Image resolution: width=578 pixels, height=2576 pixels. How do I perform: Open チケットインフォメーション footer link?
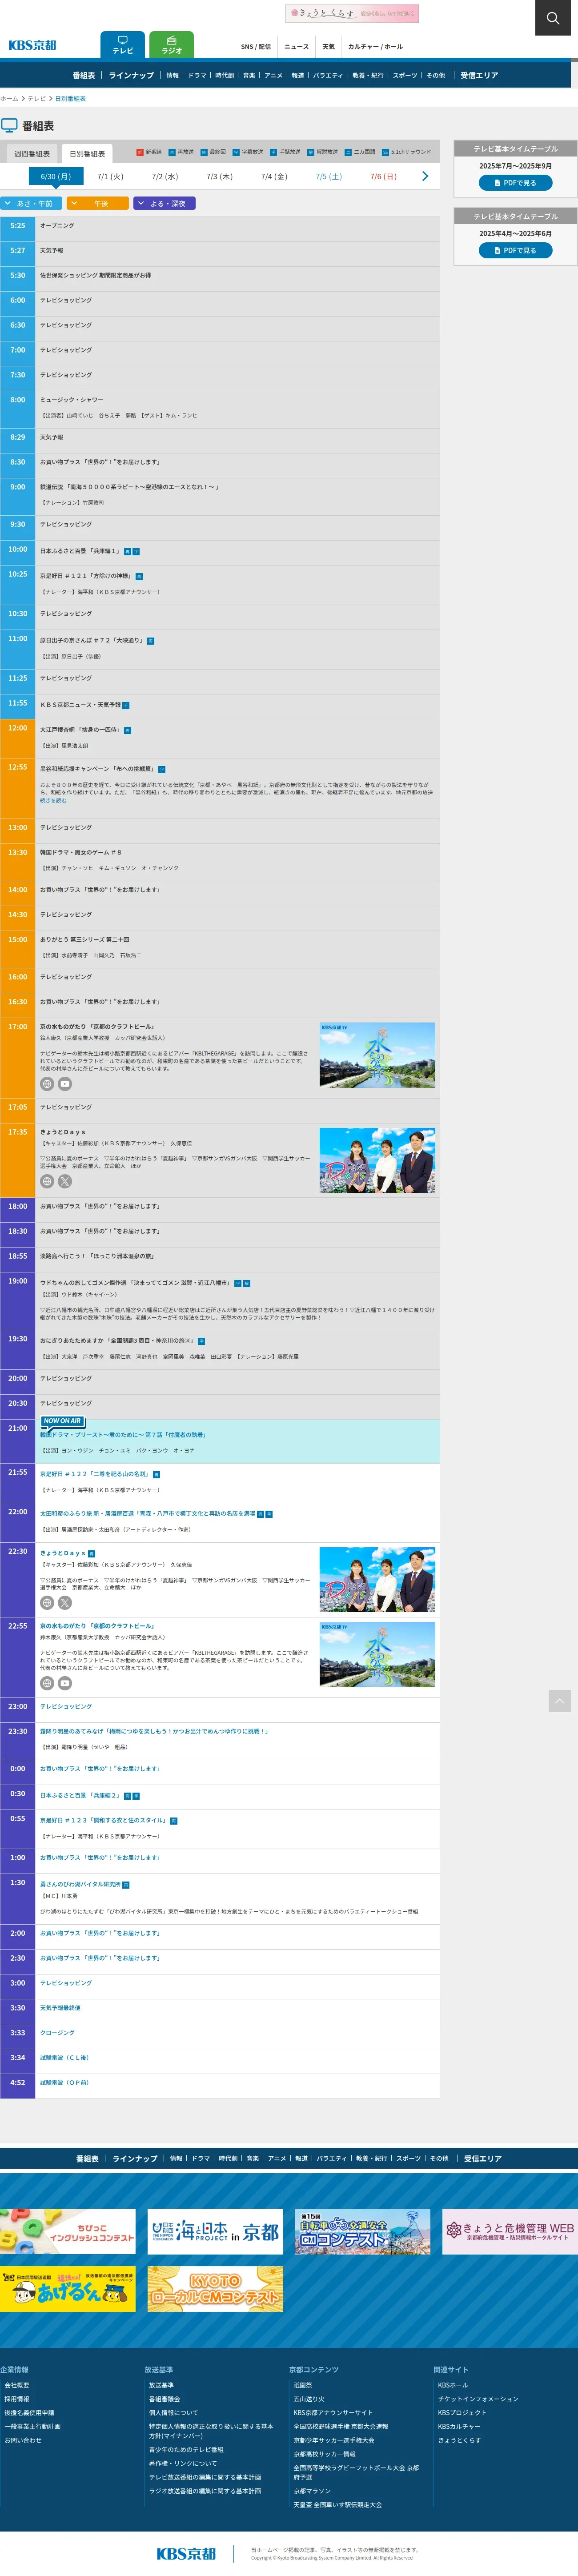tap(478, 2399)
